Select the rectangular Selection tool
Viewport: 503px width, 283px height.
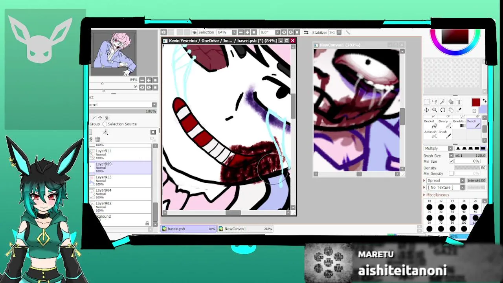[x=426, y=102]
